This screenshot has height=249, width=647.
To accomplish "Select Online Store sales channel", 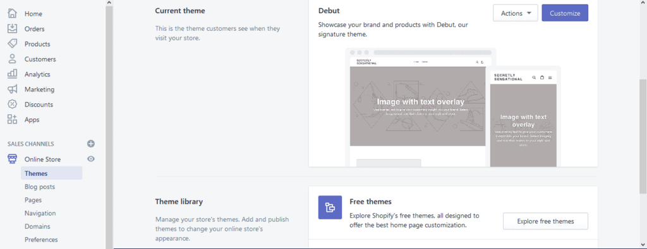I will tap(42, 159).
